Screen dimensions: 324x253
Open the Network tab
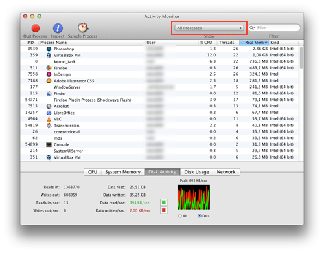tap(226, 172)
